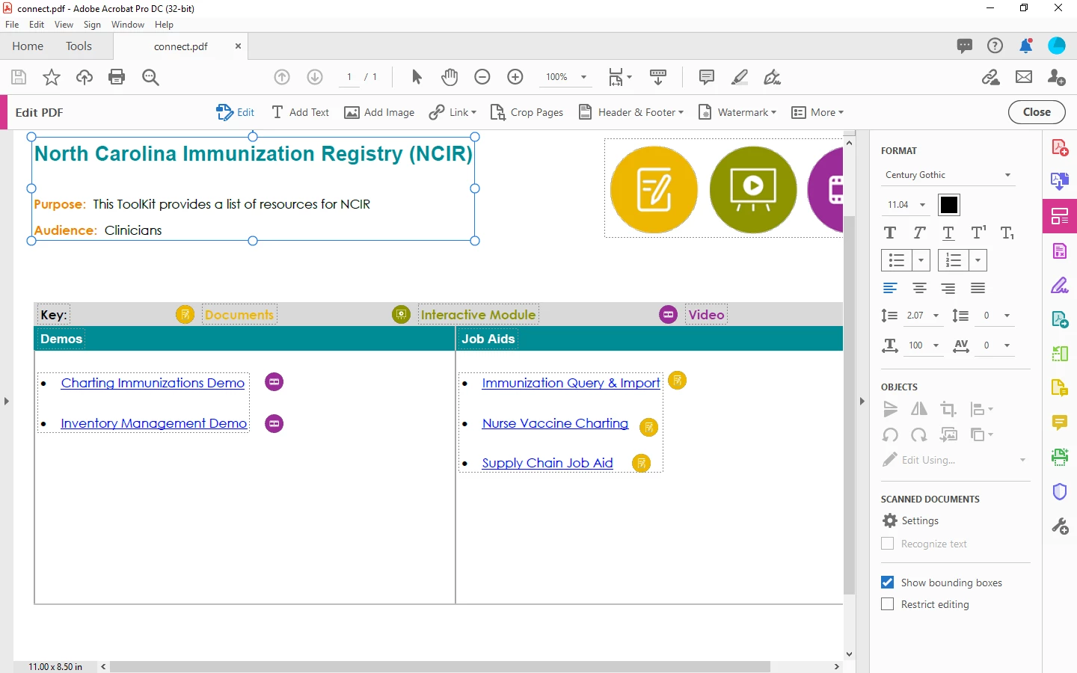
Task: Open the notifications bell icon
Action: pyautogui.click(x=1026, y=46)
